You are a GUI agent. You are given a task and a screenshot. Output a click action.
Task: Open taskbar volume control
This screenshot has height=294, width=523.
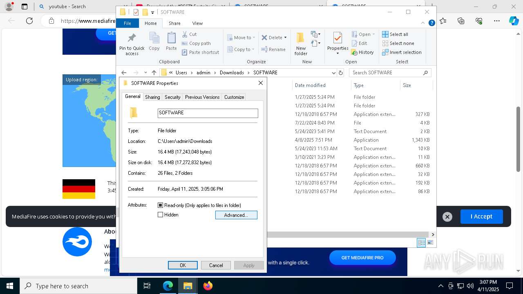coord(470,286)
